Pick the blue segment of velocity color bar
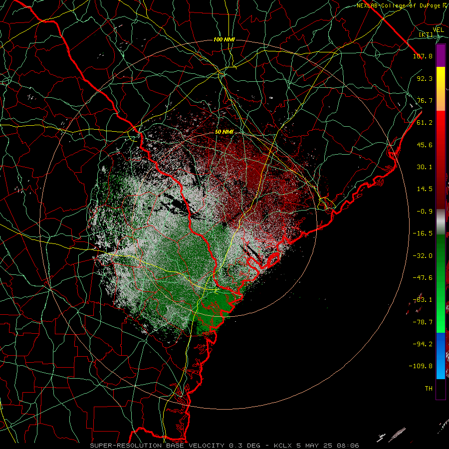This screenshot has height=449, width=449. coord(441,356)
